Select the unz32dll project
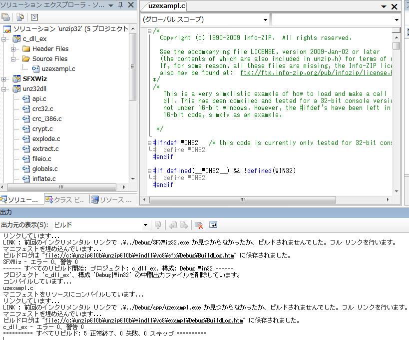 pos(34,89)
